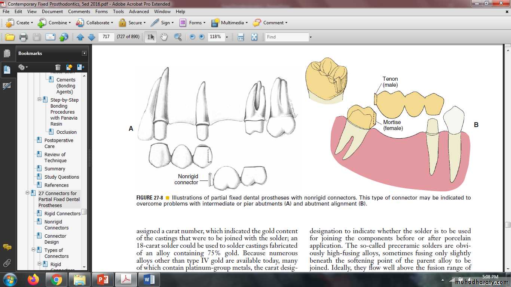511x287 pixels.
Task: Open the zoom percentage dropdown arrow
Action: [227, 37]
